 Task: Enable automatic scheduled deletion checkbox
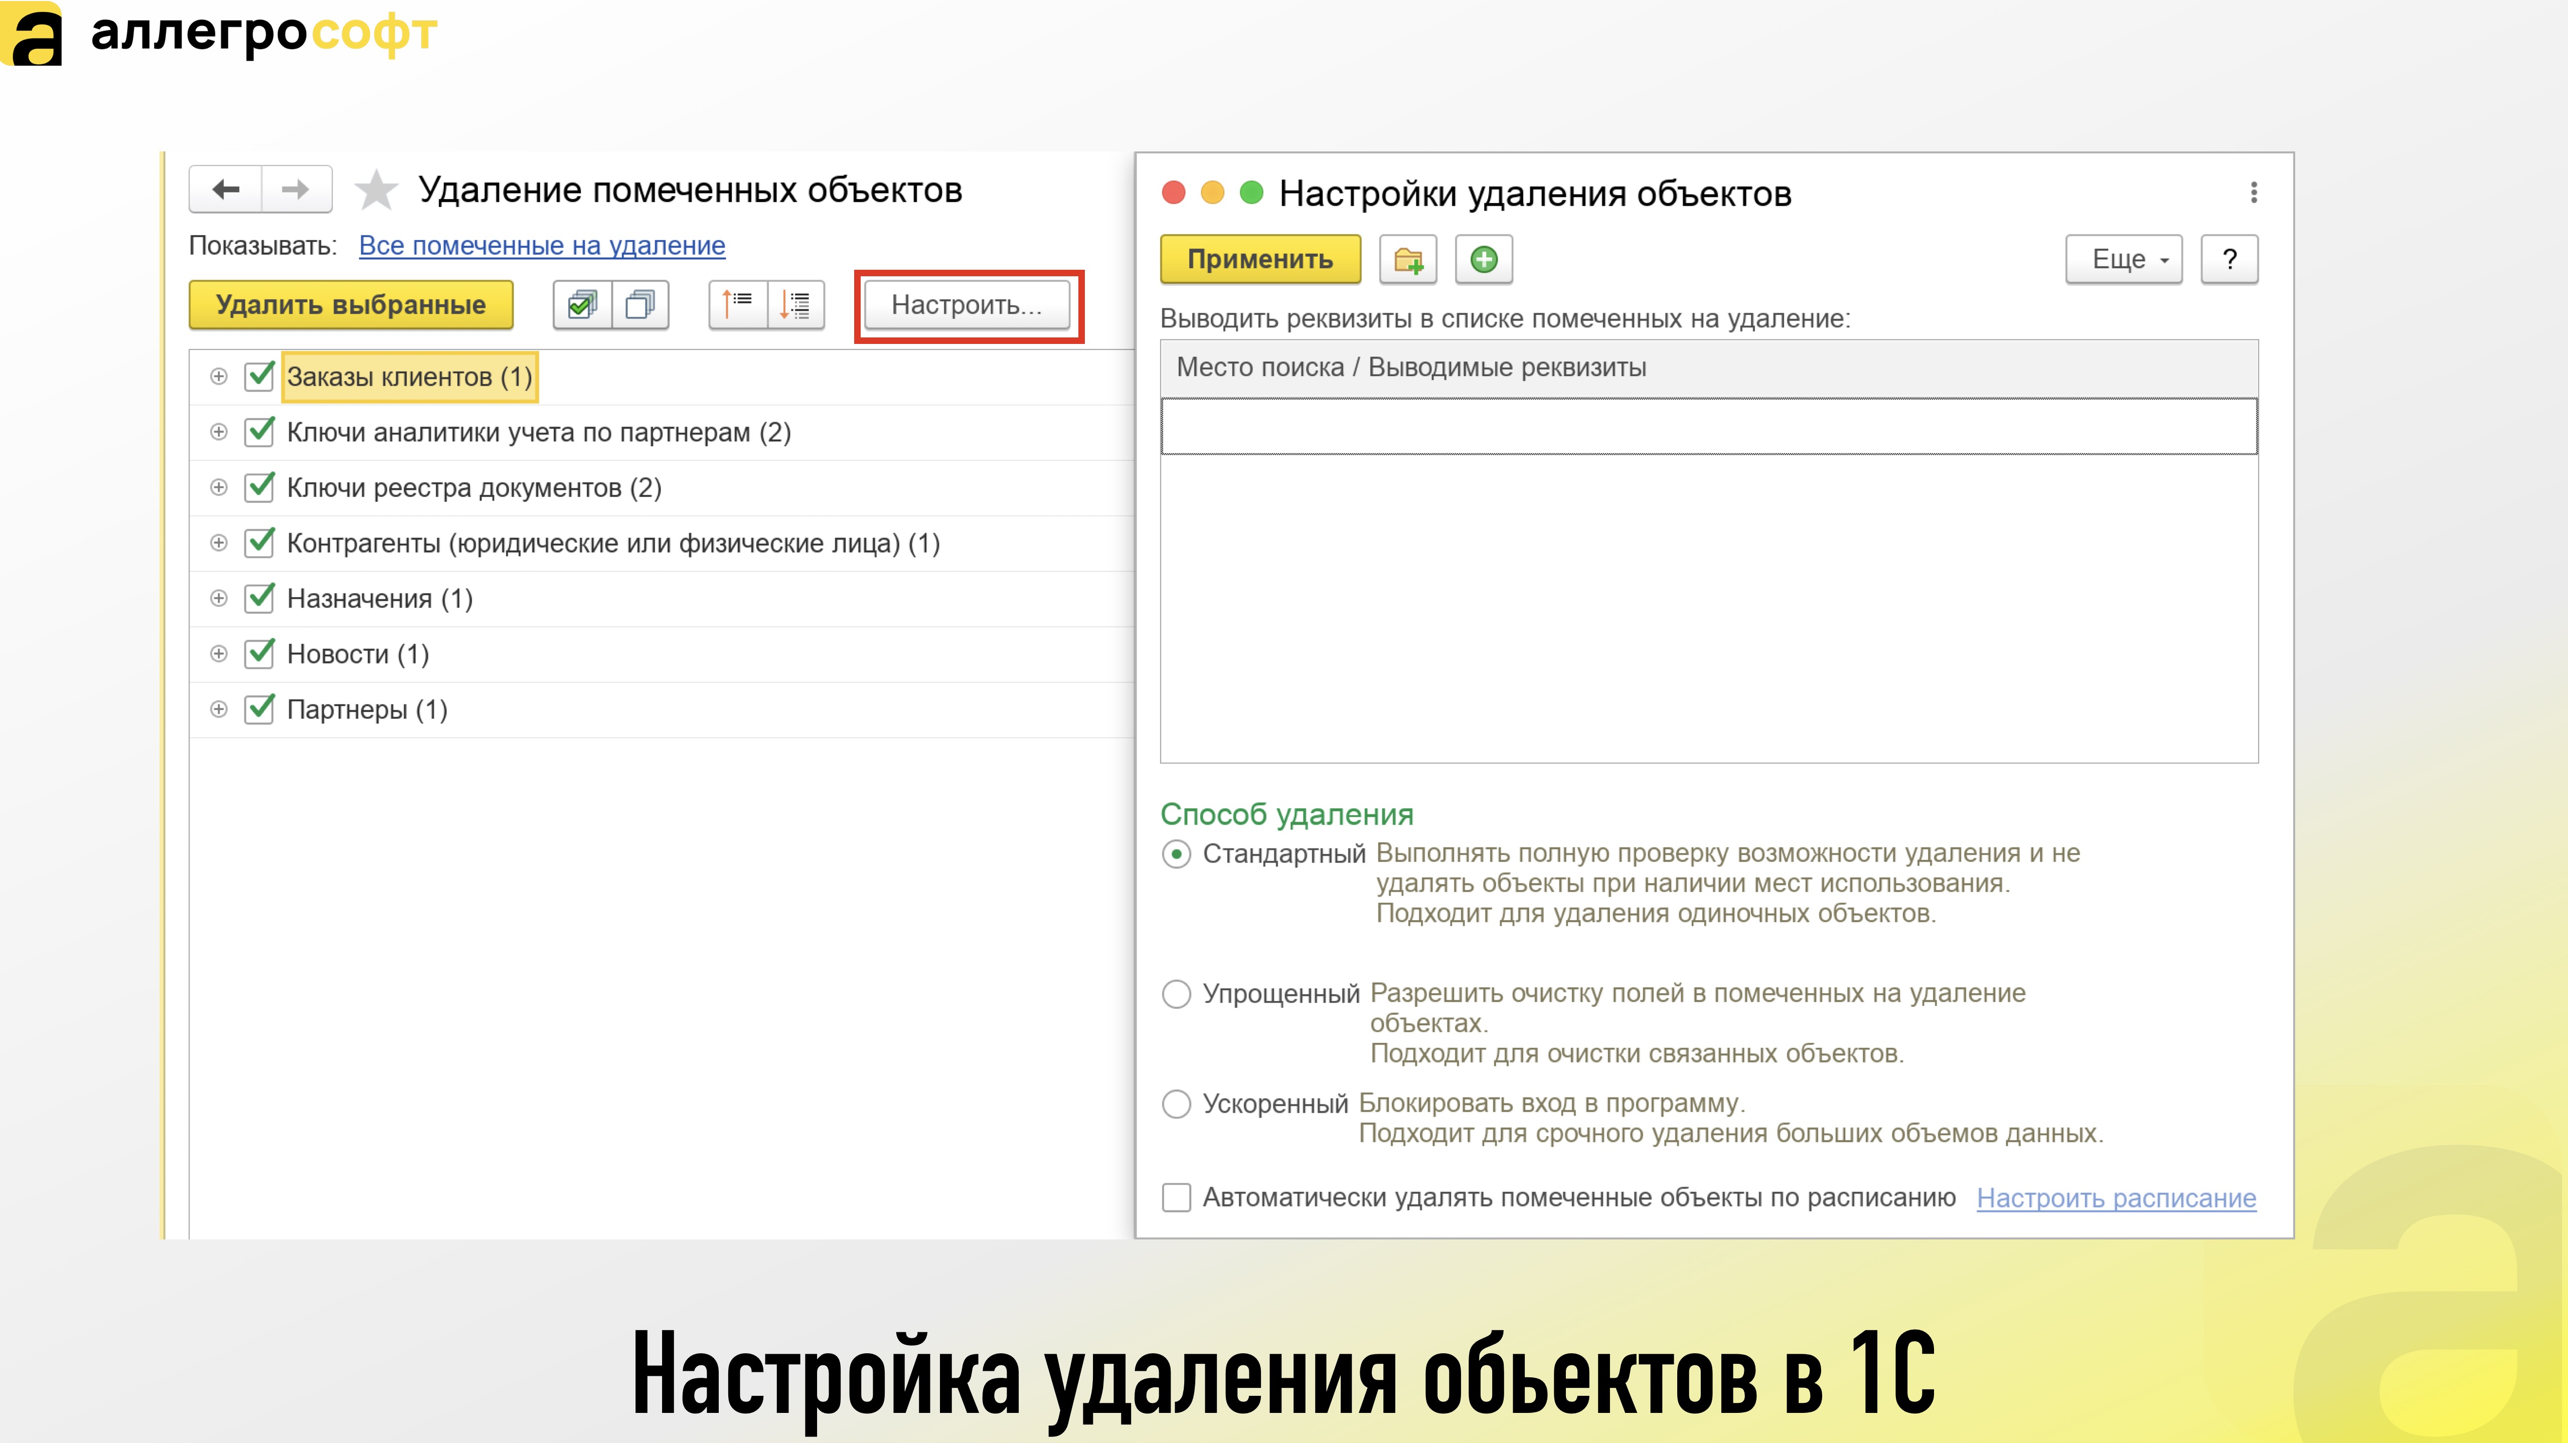pyautogui.click(x=1176, y=1197)
